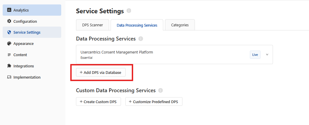Click info icon beside Custom Data Processing Services
309x125 pixels.
tap(161, 90)
